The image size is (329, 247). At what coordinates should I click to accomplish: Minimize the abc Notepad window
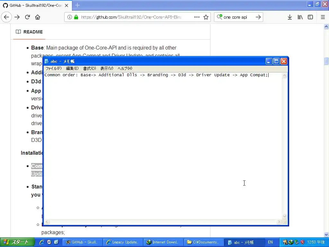pos(269,61)
